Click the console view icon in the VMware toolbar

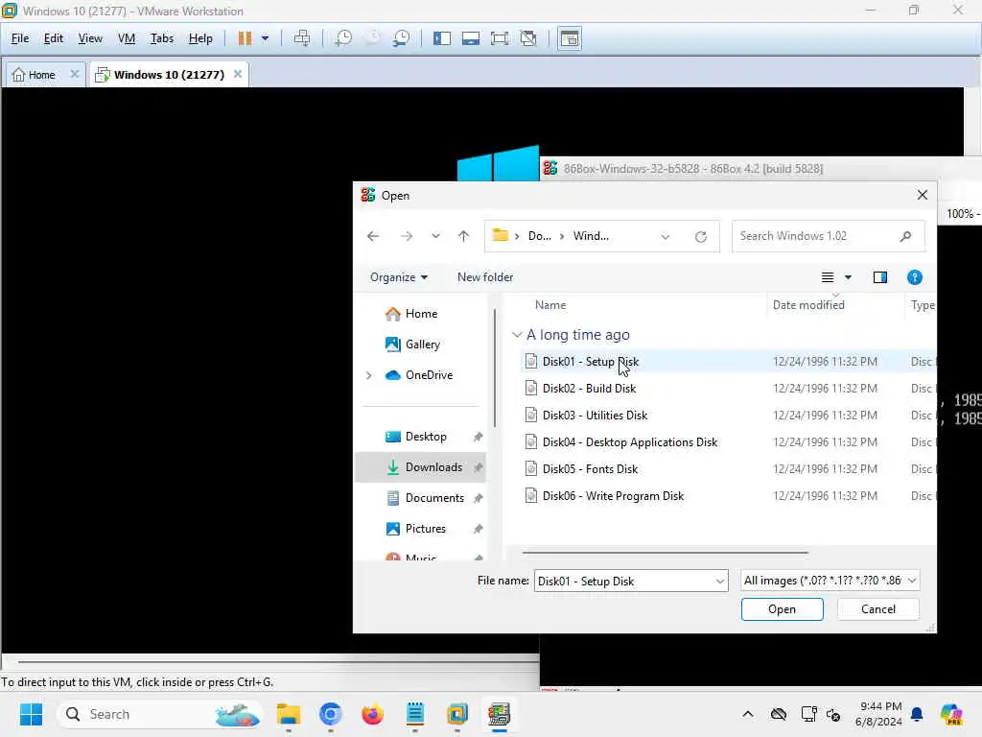point(570,38)
